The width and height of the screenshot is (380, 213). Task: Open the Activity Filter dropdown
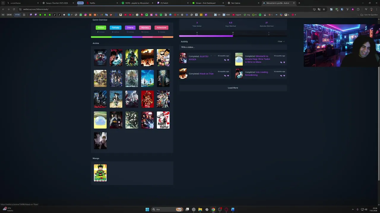pos(281,41)
